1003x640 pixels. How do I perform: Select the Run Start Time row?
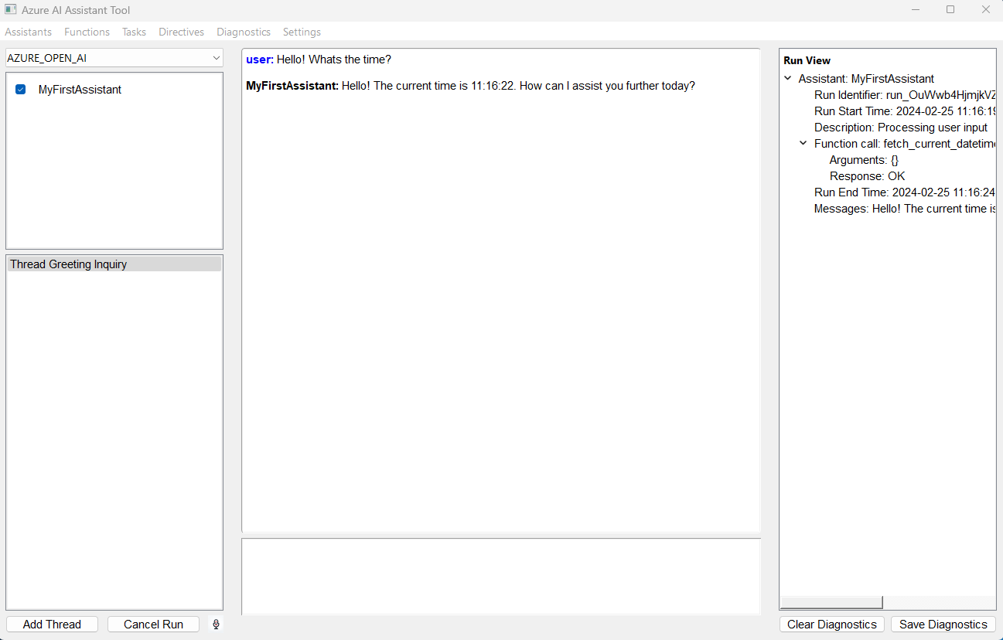tap(904, 111)
